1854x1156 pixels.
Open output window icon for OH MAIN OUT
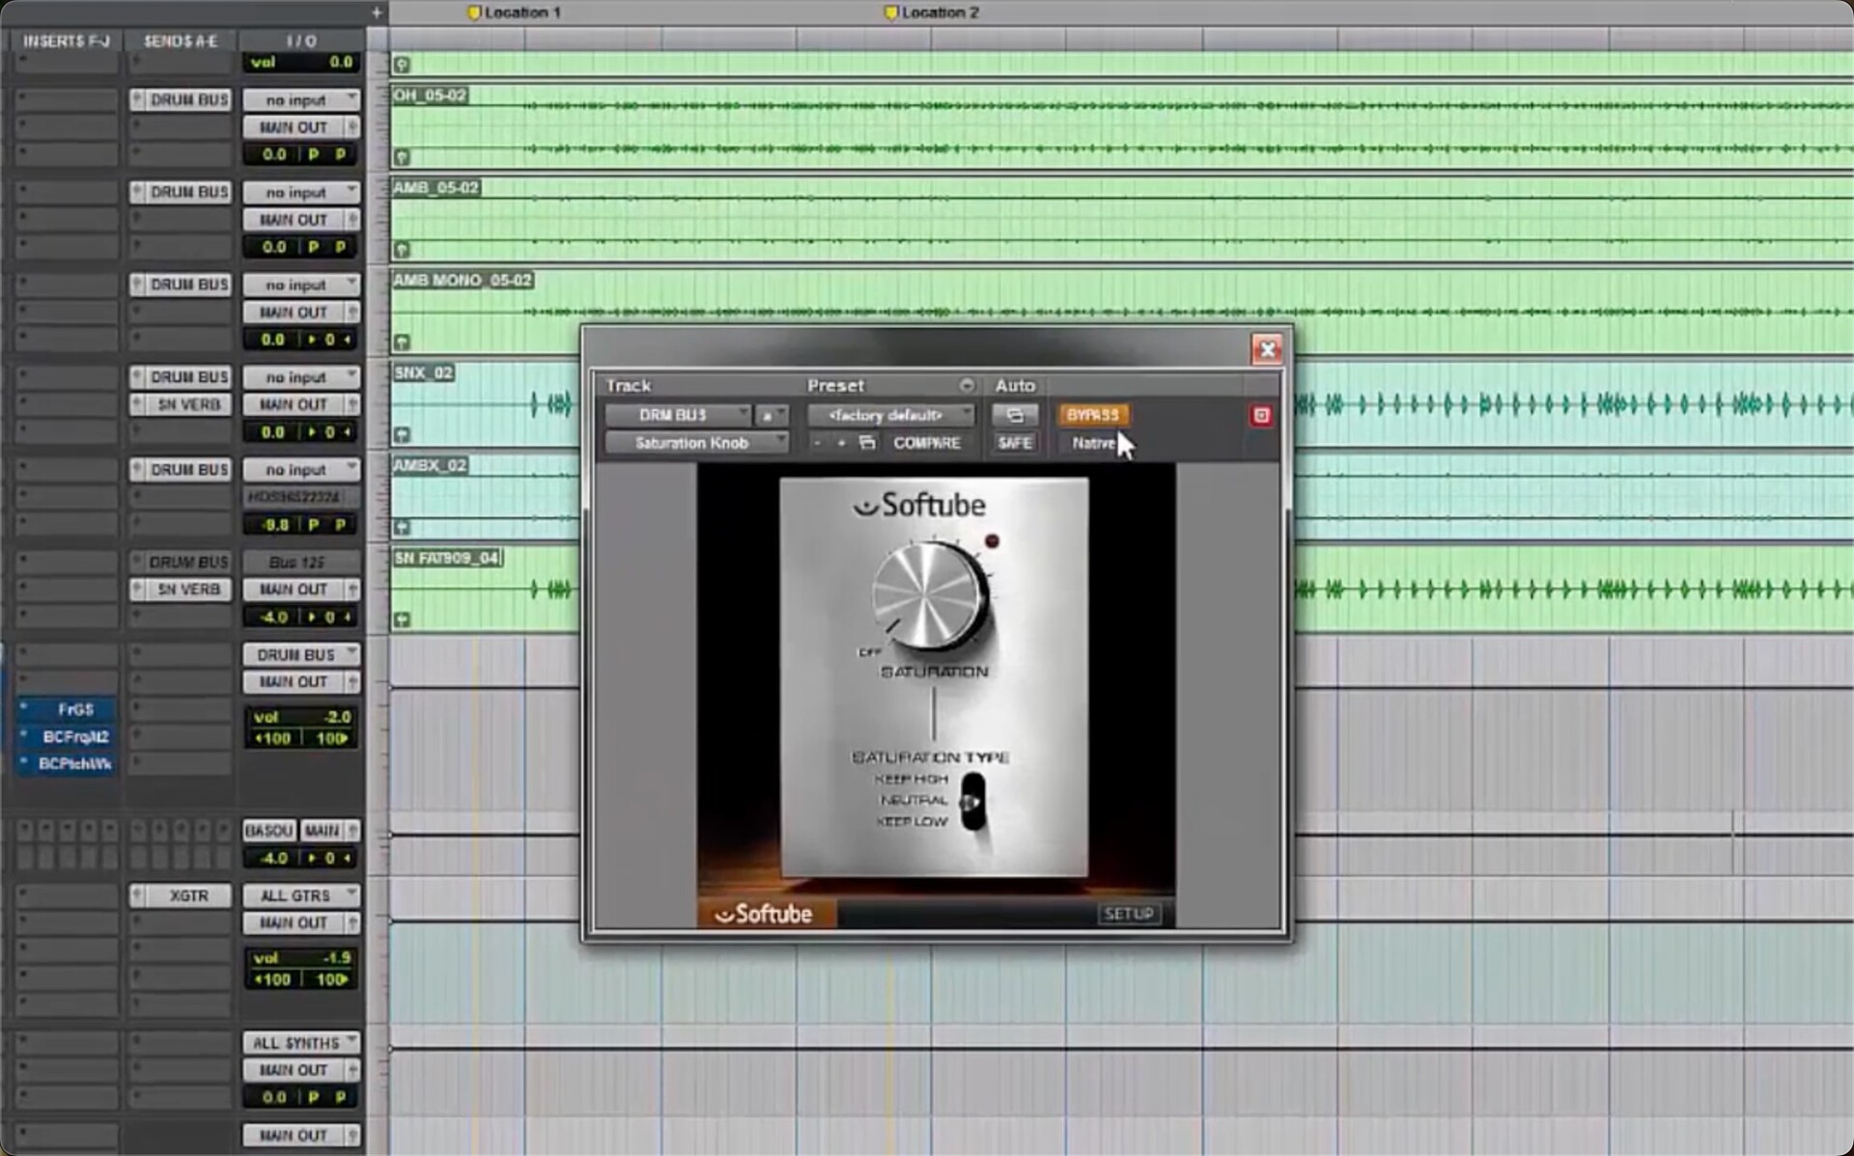(352, 127)
